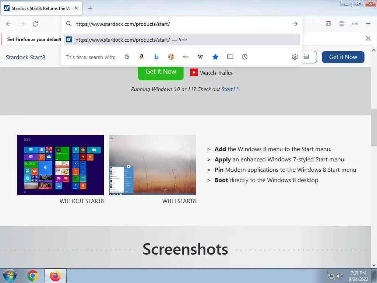Open the Firefox account avatar
Screen dimensions: 377x283
[x=342, y=24]
